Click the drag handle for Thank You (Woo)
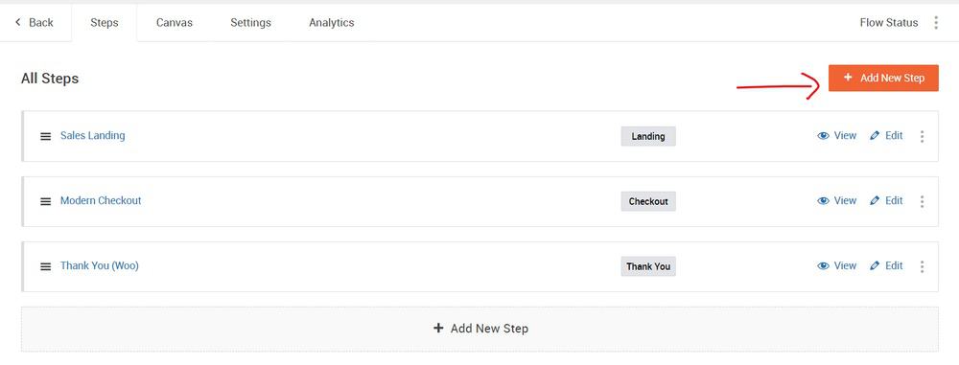This screenshot has height=365, width=959. pos(45,266)
